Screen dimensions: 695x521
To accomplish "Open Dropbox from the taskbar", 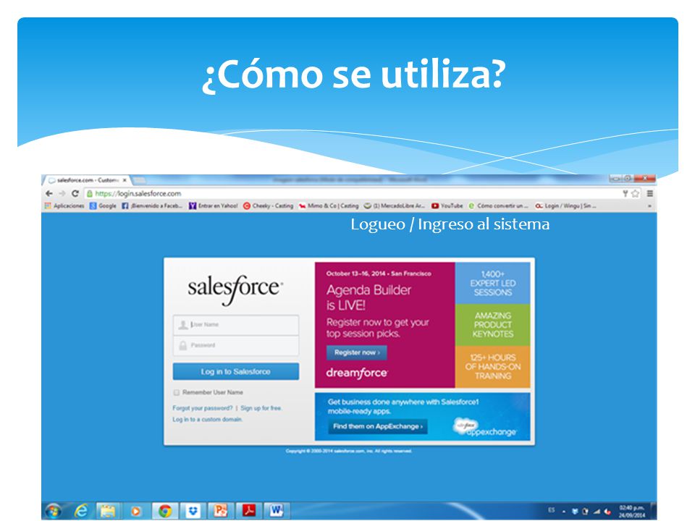I will point(193,512).
